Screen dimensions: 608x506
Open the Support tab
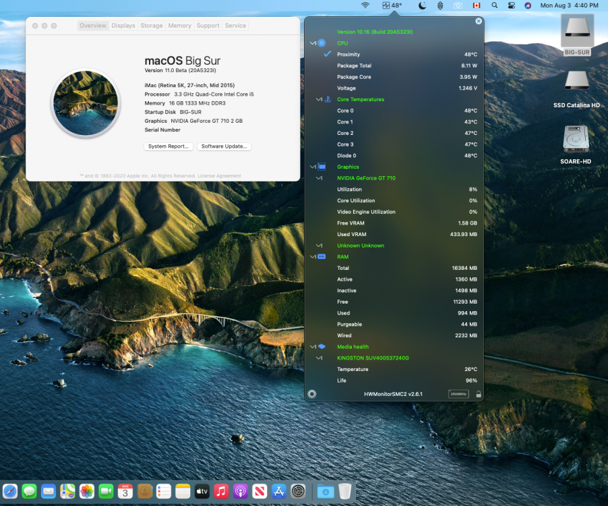(208, 26)
